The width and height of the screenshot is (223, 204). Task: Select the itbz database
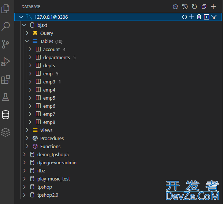pos(41,171)
